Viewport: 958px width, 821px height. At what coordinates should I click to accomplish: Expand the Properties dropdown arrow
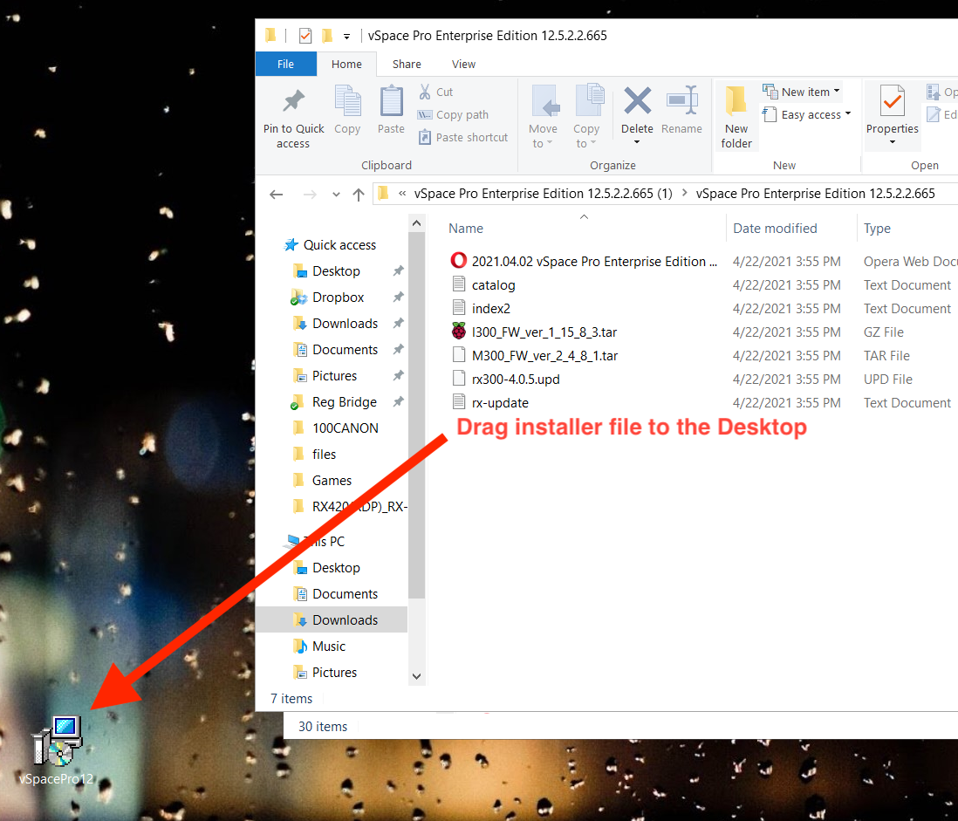[x=892, y=142]
